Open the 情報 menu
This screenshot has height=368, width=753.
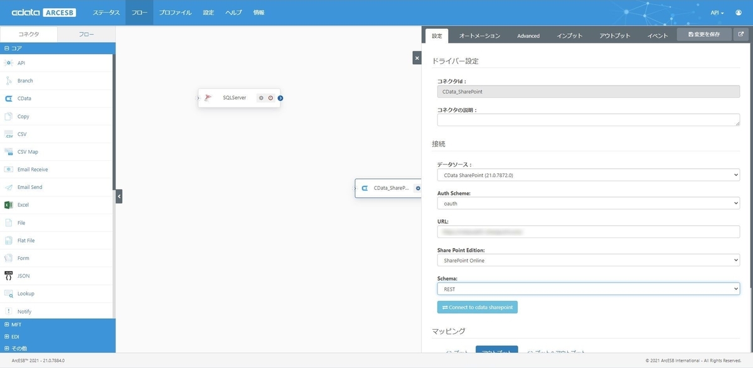coord(259,13)
